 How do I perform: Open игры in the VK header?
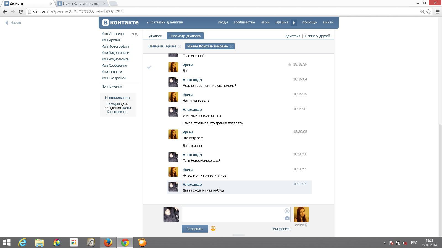pyautogui.click(x=265, y=22)
